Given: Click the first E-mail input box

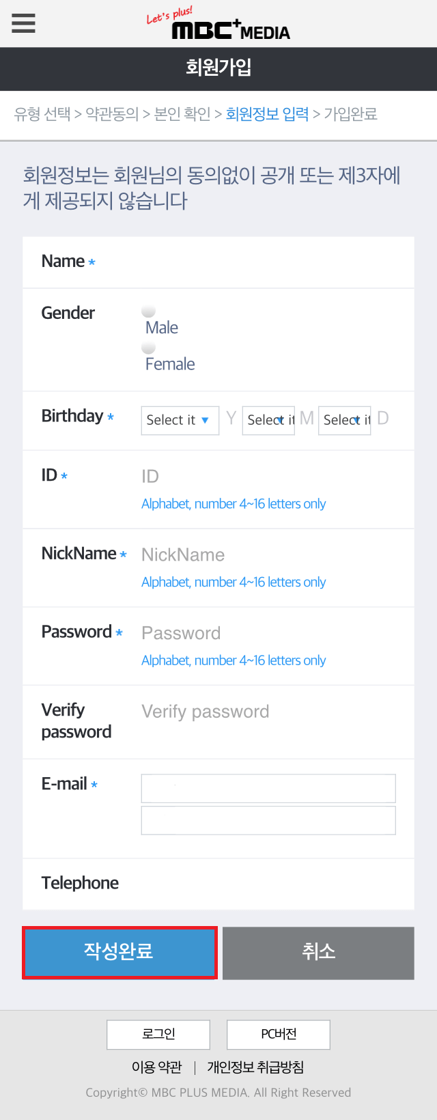Looking at the screenshot, I should pos(268,788).
